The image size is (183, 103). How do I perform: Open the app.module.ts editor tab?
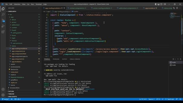(150, 8)
